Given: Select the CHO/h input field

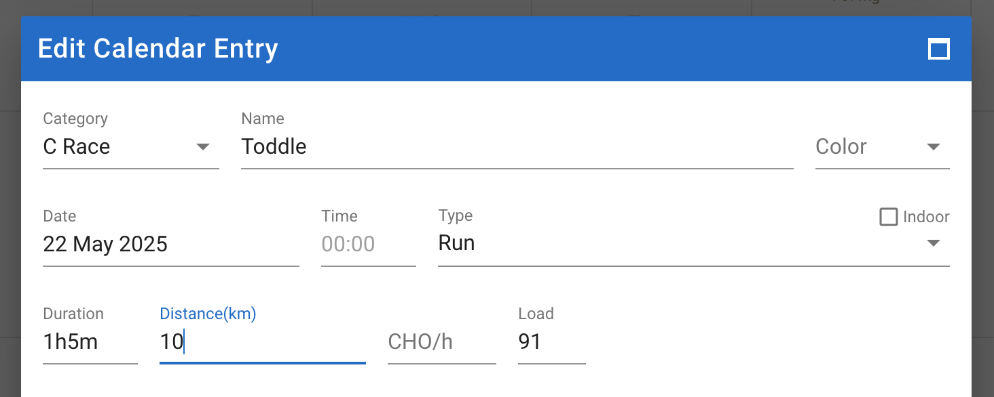Looking at the screenshot, I should tap(442, 341).
